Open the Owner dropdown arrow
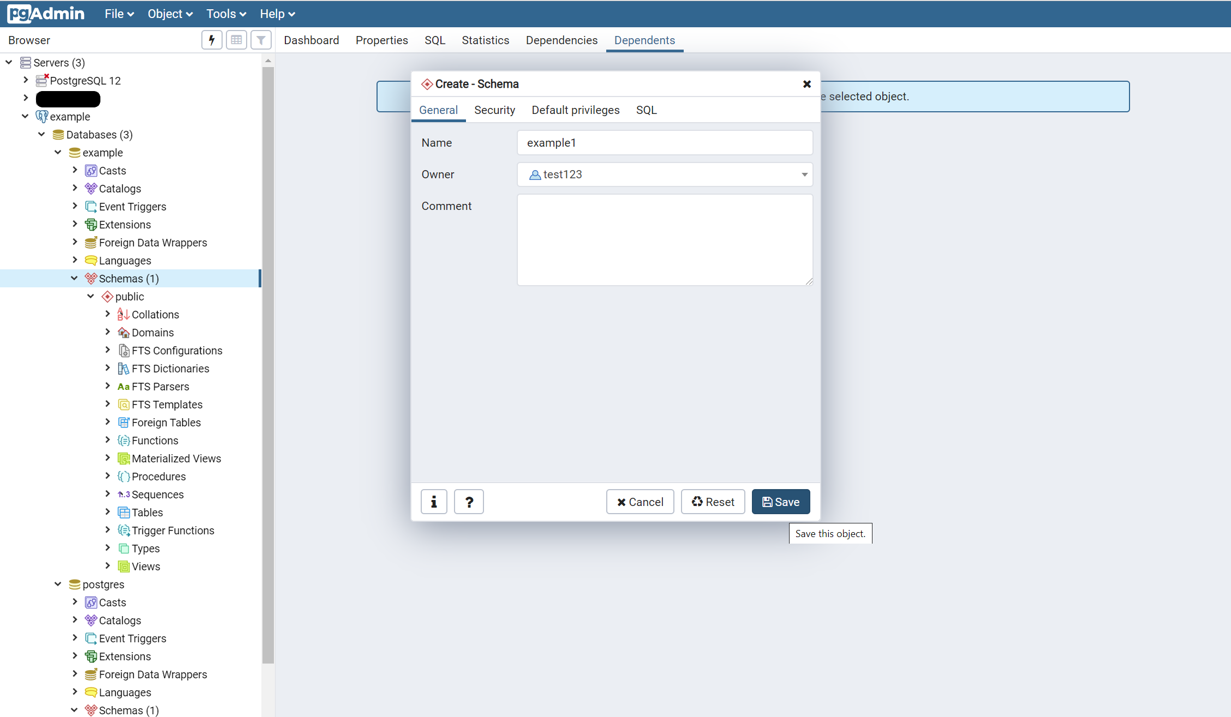Image resolution: width=1231 pixels, height=717 pixels. point(804,174)
